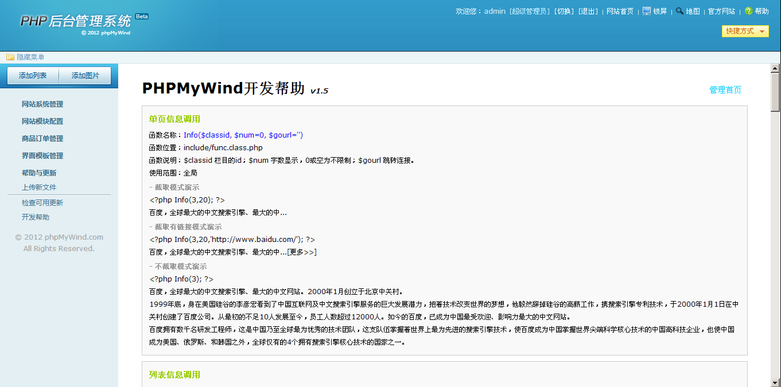Open the 检查可用更新 menu item
This screenshot has width=781, height=387.
click(x=42, y=203)
